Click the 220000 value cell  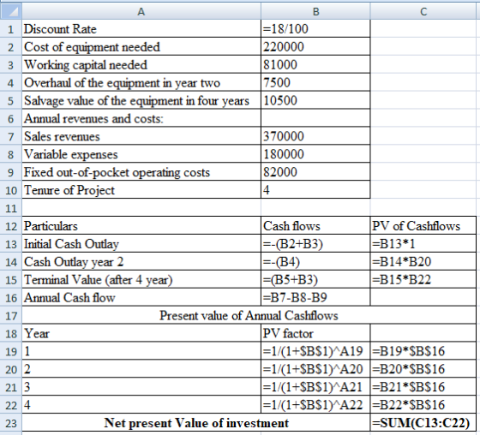click(x=315, y=47)
